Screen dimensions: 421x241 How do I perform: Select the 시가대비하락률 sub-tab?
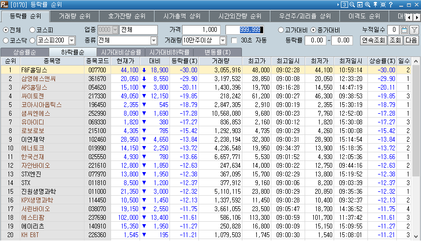tap(169, 52)
